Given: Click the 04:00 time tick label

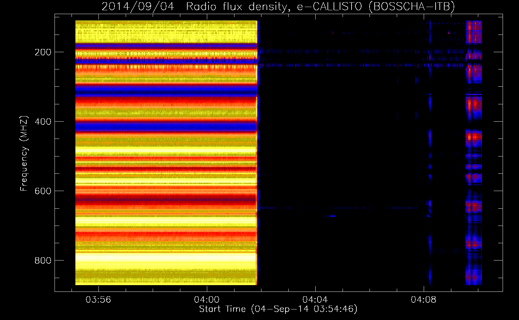Looking at the screenshot, I should [x=207, y=300].
